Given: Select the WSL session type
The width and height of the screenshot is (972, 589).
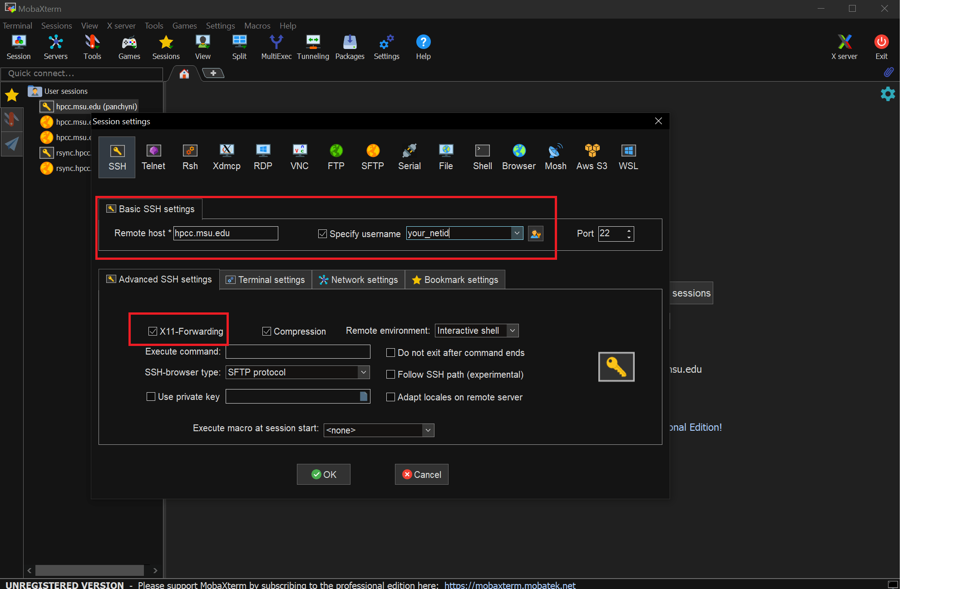Looking at the screenshot, I should coord(628,157).
